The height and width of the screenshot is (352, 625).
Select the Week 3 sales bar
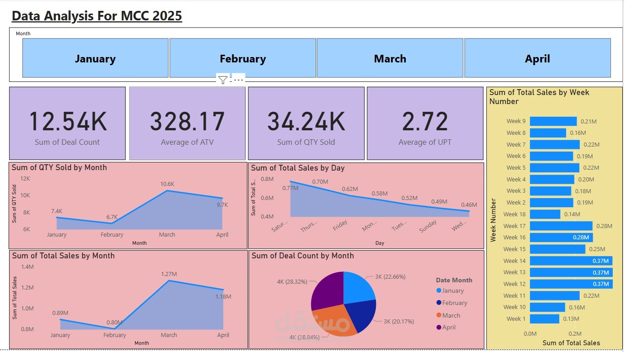tap(551, 191)
